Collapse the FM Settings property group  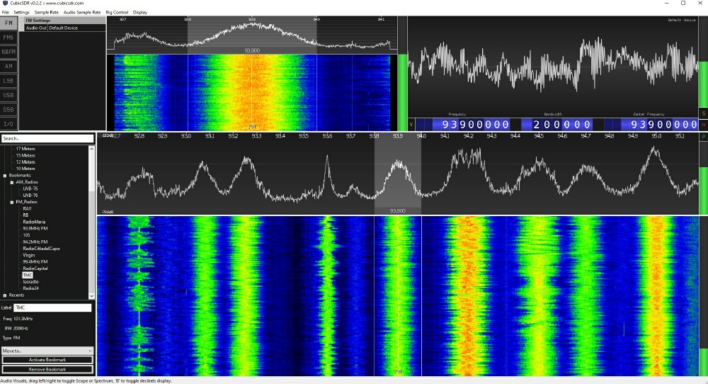pyautogui.click(x=22, y=21)
